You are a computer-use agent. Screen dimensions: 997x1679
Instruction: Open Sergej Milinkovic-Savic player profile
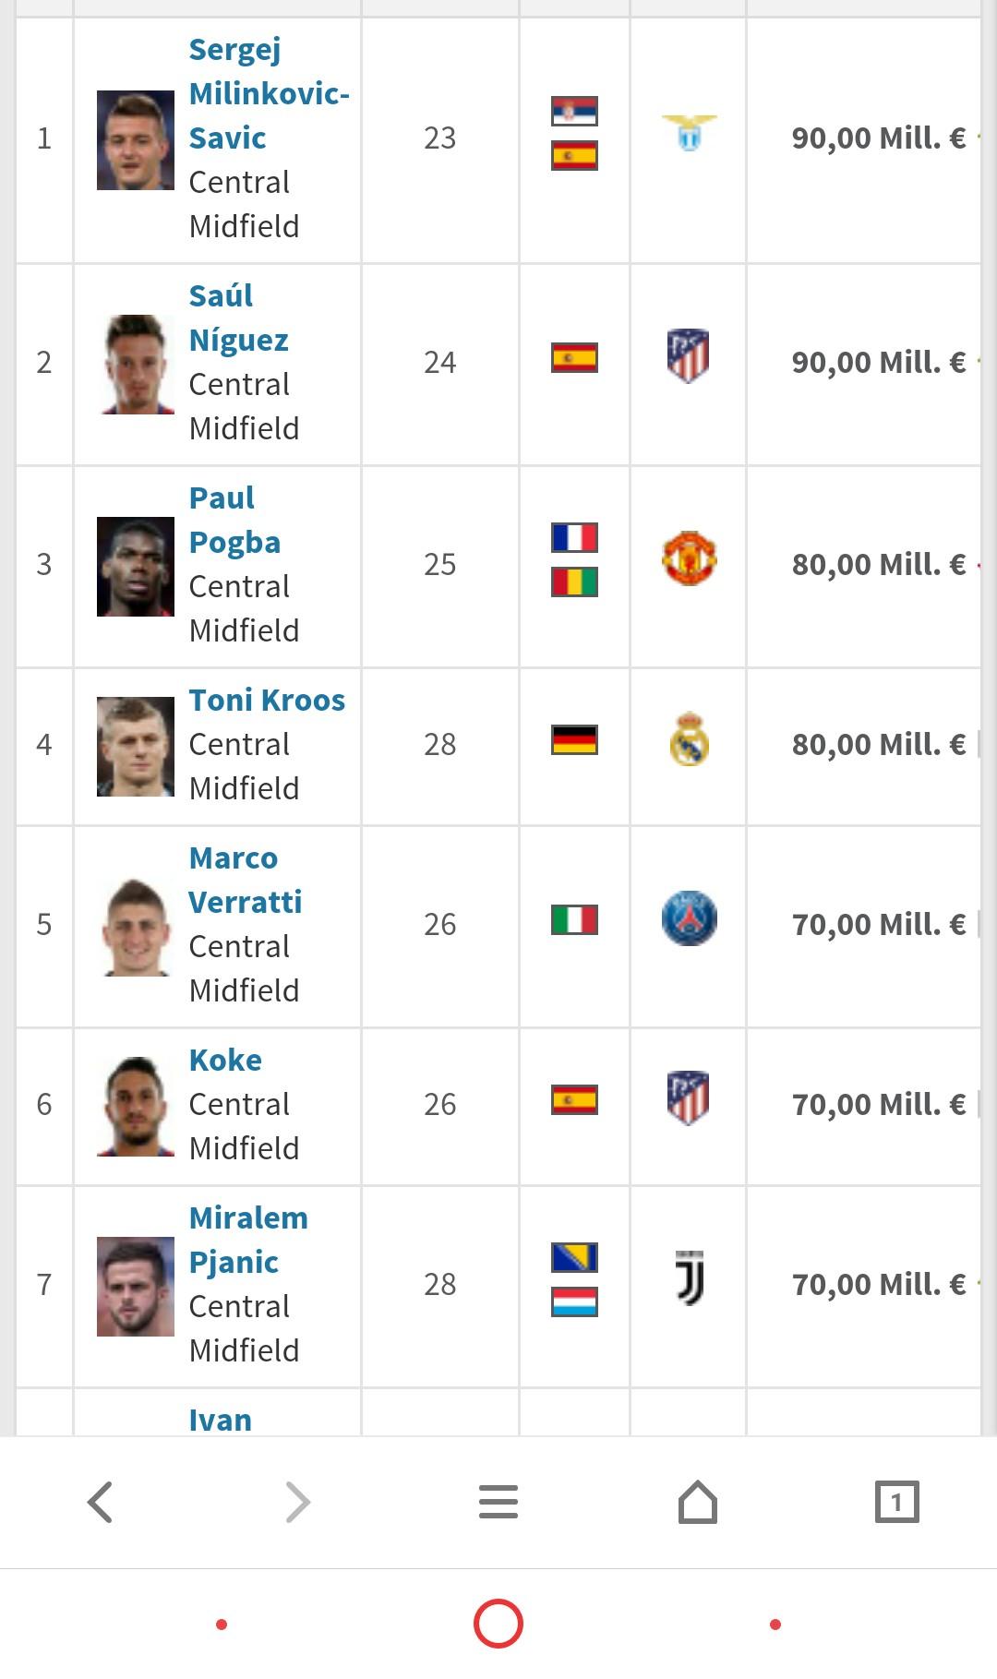[x=269, y=93]
